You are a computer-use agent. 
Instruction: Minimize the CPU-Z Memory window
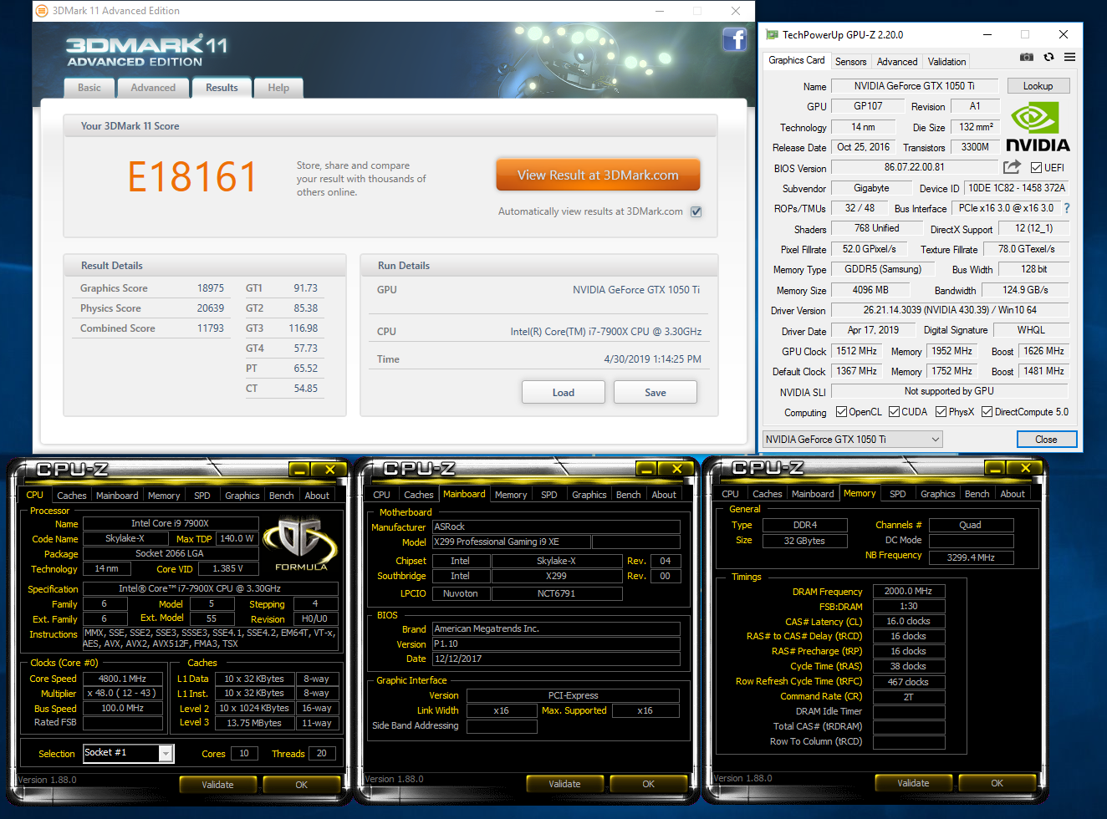click(995, 468)
